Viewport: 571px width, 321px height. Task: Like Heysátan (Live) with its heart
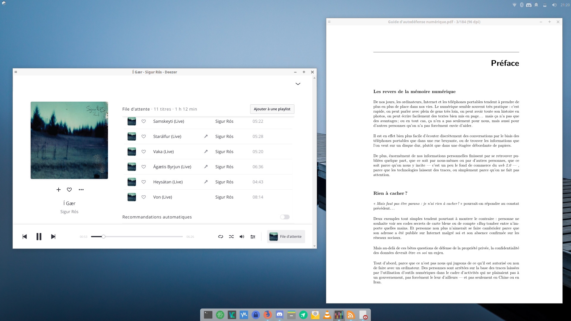click(144, 182)
